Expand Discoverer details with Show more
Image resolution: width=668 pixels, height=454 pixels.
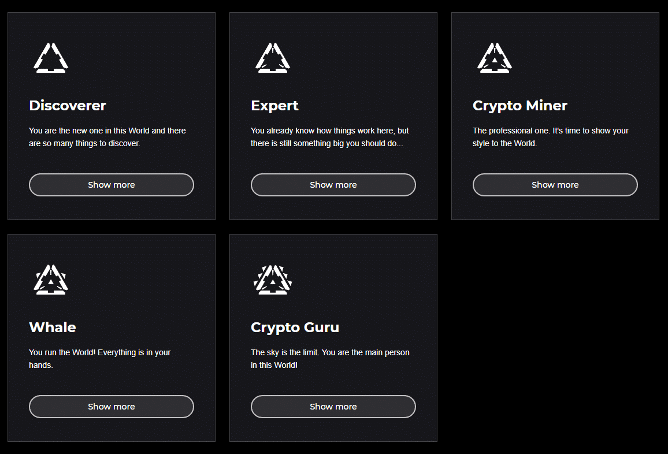tap(112, 185)
